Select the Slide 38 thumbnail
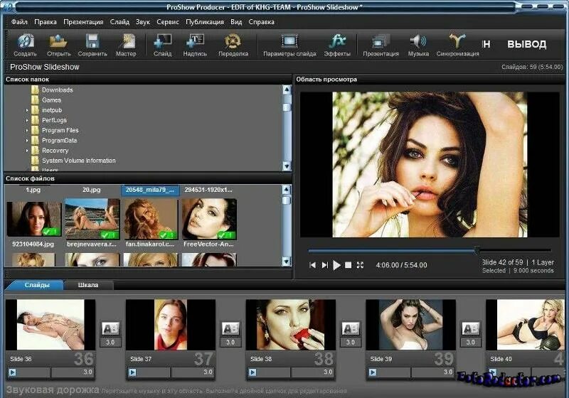This screenshot has width=569, height=398. pyautogui.click(x=291, y=324)
